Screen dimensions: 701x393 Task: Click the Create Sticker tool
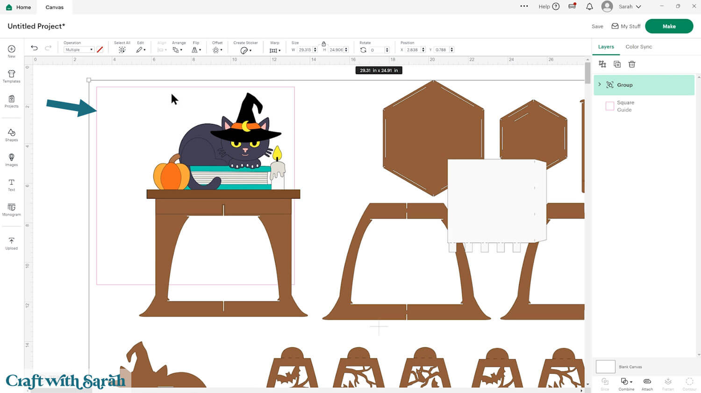tap(245, 49)
